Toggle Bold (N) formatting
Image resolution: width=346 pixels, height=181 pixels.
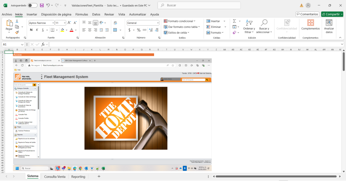click(x=31, y=30)
